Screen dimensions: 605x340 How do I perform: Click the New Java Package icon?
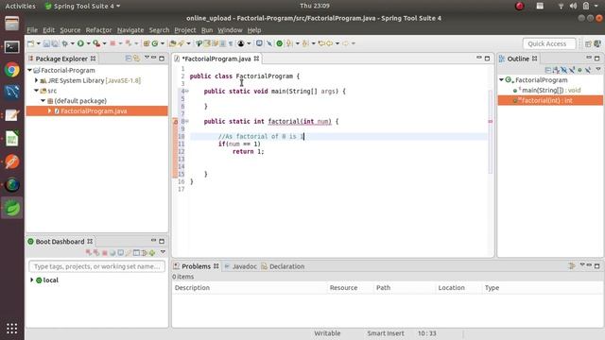pyautogui.click(x=147, y=43)
